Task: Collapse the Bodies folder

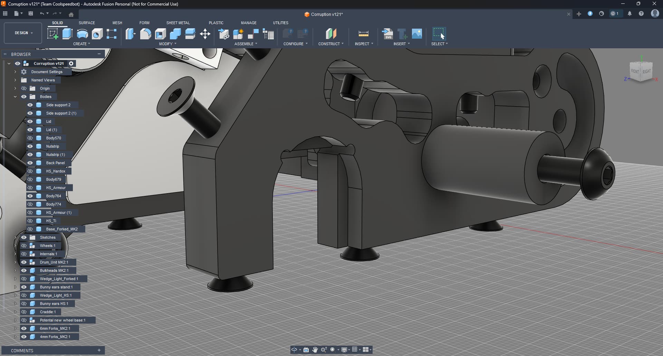Action: 15,97
